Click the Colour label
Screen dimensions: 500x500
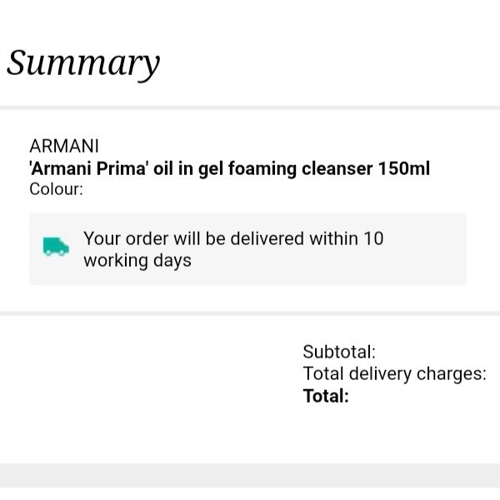pyautogui.click(x=56, y=189)
